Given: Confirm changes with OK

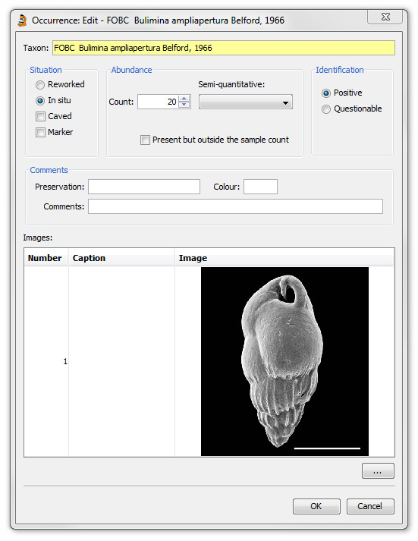Looking at the screenshot, I should click(x=316, y=506).
